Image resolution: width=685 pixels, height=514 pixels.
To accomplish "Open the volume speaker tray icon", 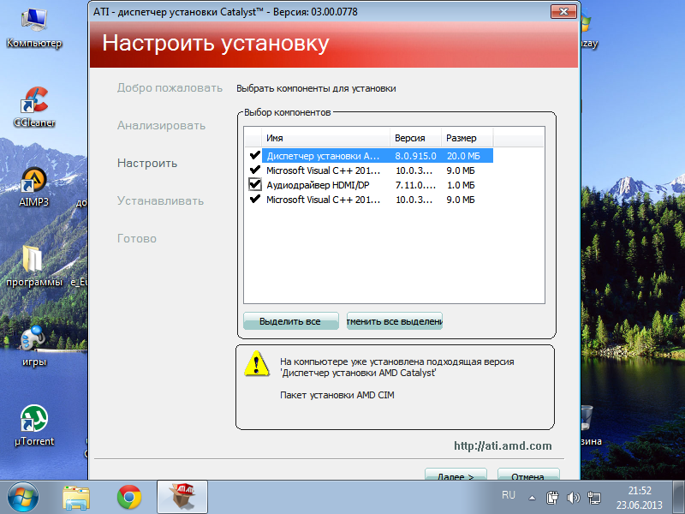I will (573, 498).
